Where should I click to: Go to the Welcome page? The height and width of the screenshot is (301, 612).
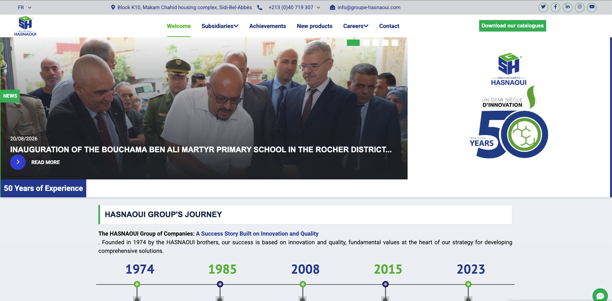click(x=179, y=26)
